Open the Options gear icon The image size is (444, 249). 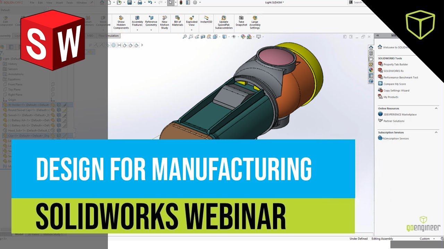click(195, 2)
